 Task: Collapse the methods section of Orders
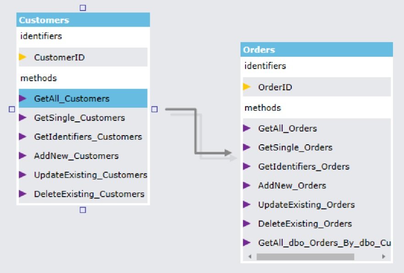click(263, 108)
